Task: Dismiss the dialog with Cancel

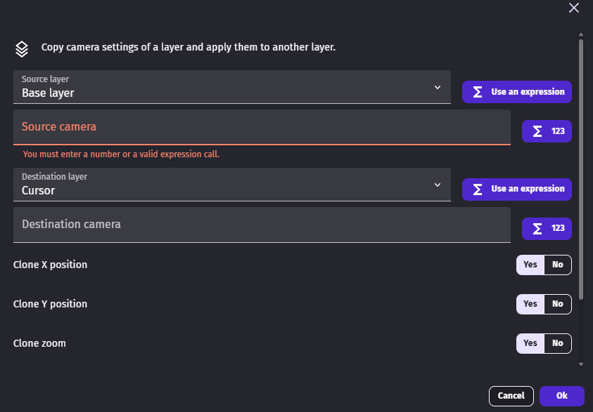Action: point(511,395)
